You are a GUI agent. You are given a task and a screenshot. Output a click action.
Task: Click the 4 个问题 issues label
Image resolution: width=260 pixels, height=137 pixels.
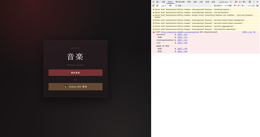[x=228, y=6]
